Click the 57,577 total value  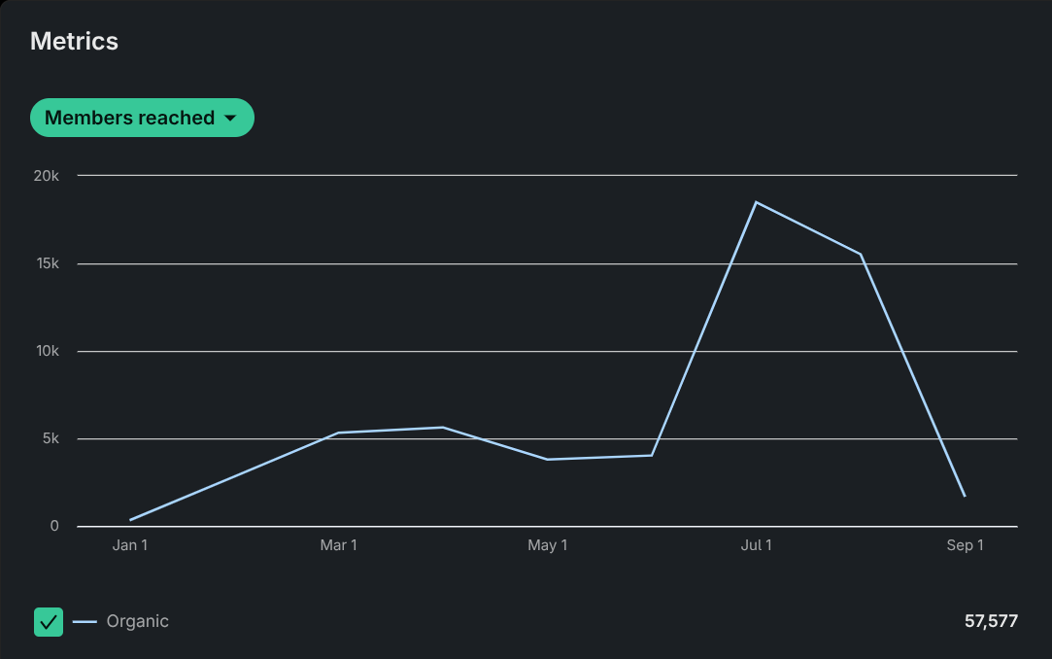point(991,621)
